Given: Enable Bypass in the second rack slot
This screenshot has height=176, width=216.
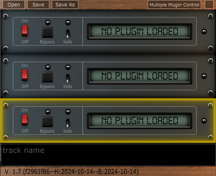Looking at the screenshot, I should (x=47, y=77).
